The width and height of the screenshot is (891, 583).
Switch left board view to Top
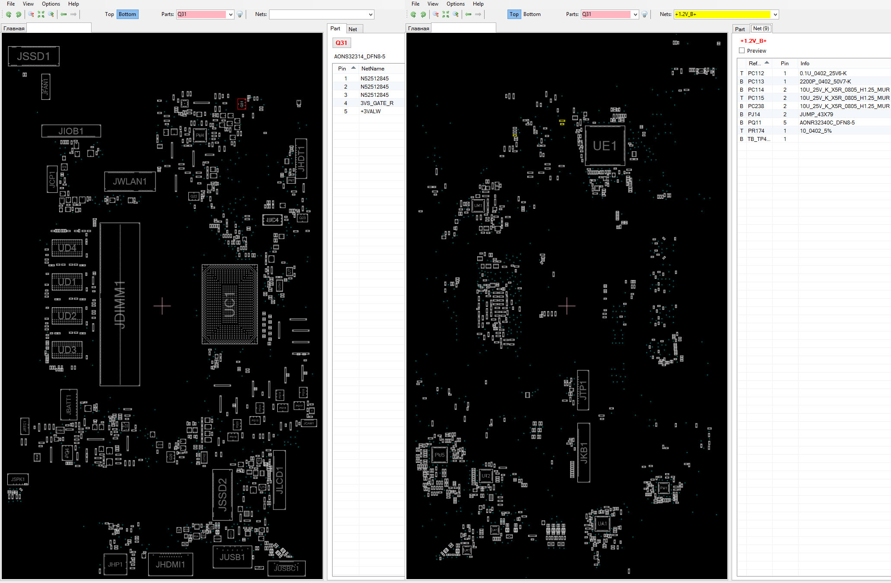tap(109, 14)
